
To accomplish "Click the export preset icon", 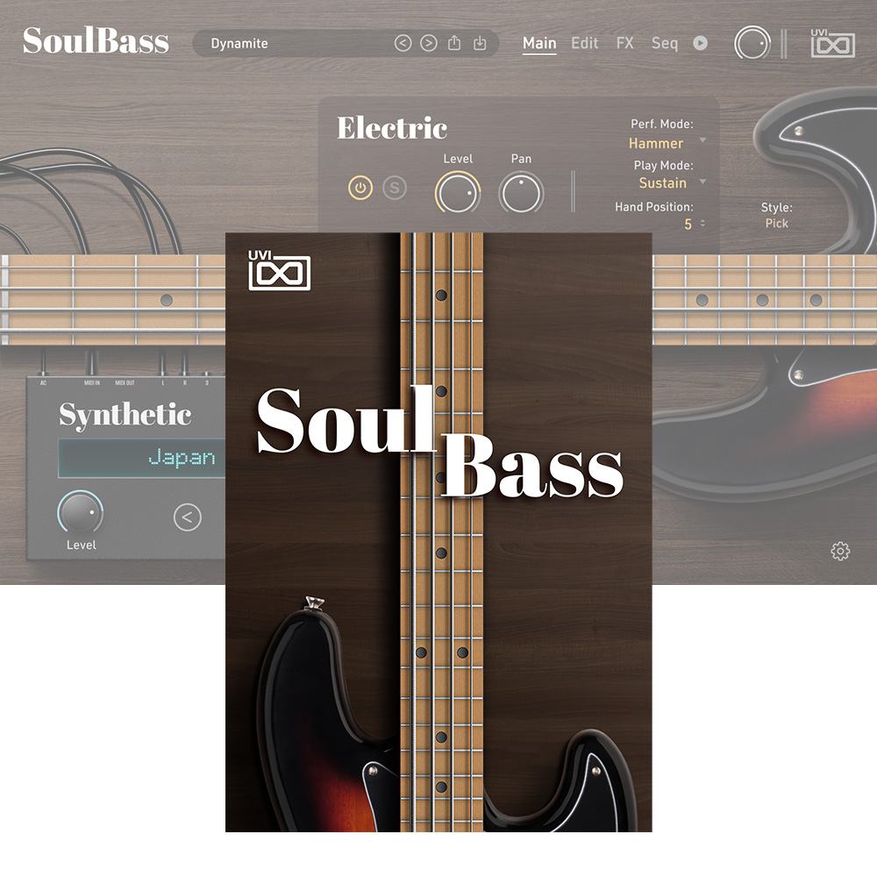I will [454, 42].
